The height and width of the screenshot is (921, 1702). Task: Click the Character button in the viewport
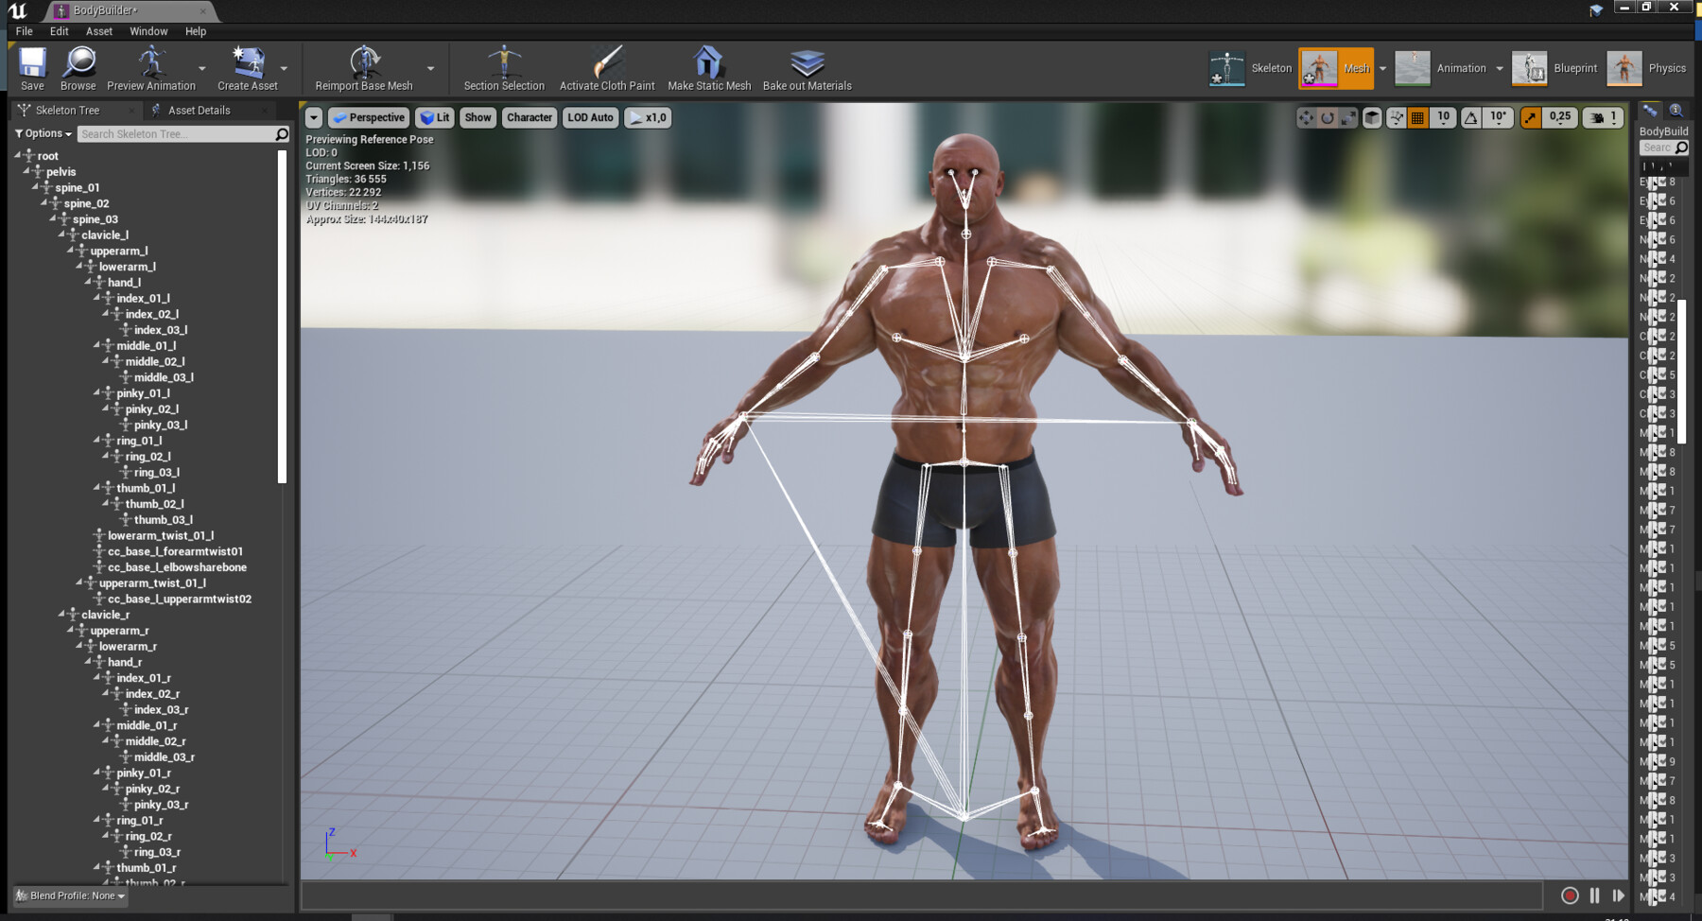pyautogui.click(x=529, y=117)
